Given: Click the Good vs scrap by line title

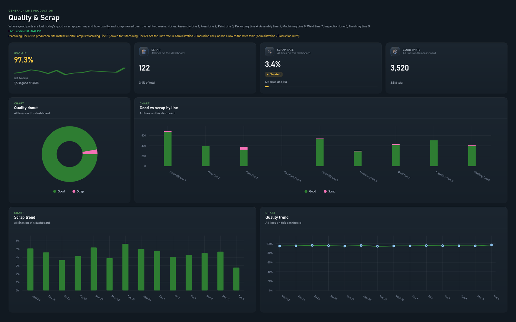Looking at the screenshot, I should click(x=159, y=108).
